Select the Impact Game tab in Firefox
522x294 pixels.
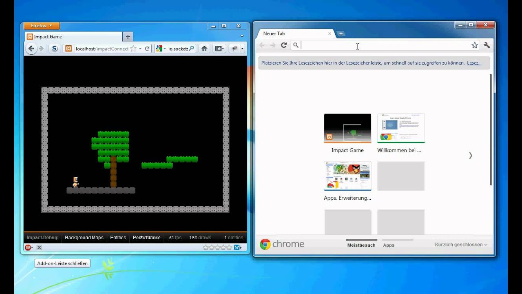click(73, 37)
